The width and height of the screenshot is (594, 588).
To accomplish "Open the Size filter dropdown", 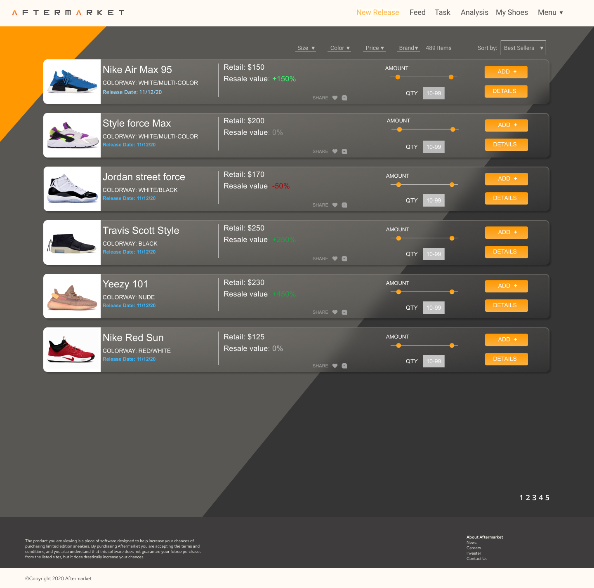I will pos(305,48).
